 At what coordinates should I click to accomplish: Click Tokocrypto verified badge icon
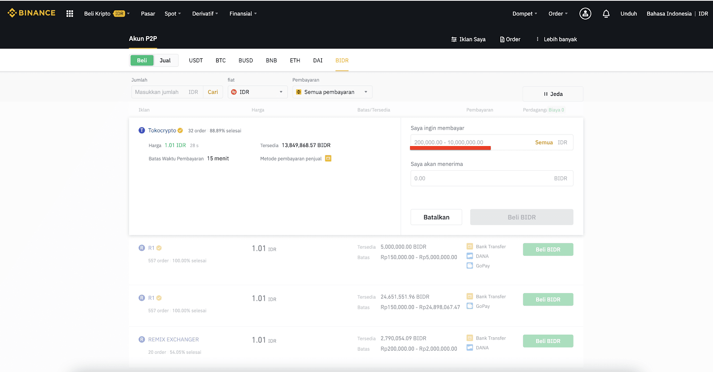(180, 131)
